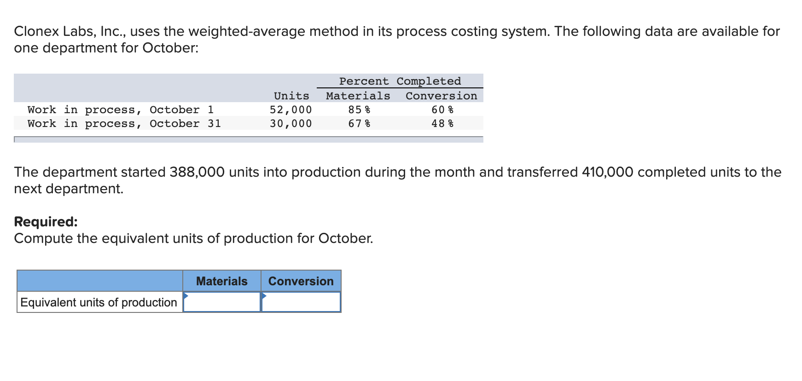Click the Percent Completed heading
Image resolution: width=802 pixels, height=381 pixels.
pos(400,81)
